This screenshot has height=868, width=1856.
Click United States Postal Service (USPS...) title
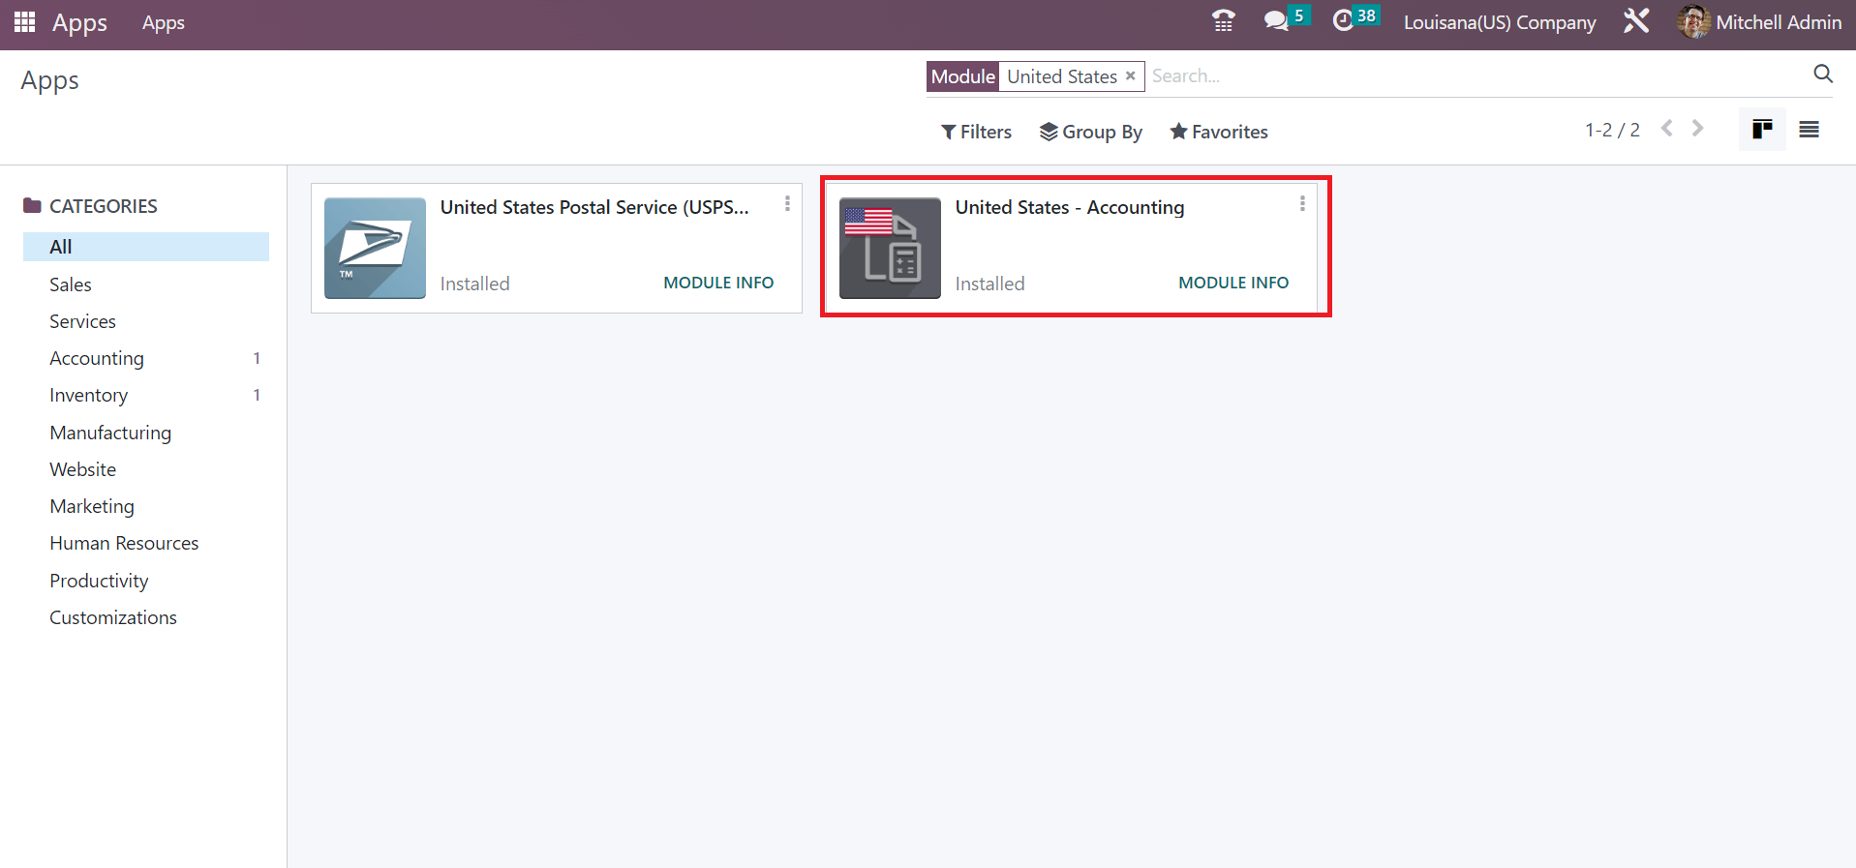coord(594,207)
